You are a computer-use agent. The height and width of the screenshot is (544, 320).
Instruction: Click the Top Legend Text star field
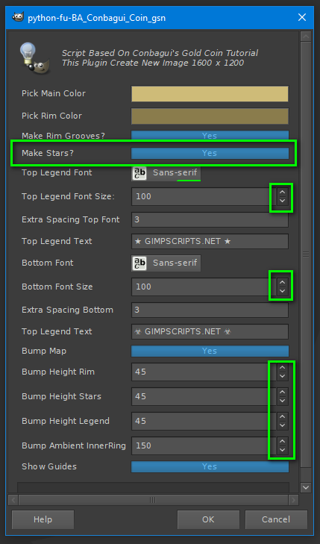pos(210,241)
